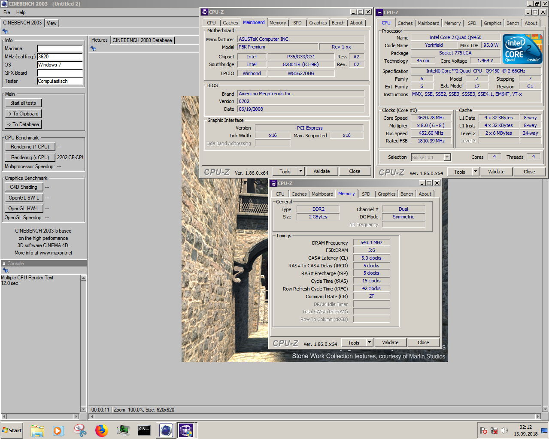Click picture view horizontal scrollbar right arrow

tap(538, 416)
